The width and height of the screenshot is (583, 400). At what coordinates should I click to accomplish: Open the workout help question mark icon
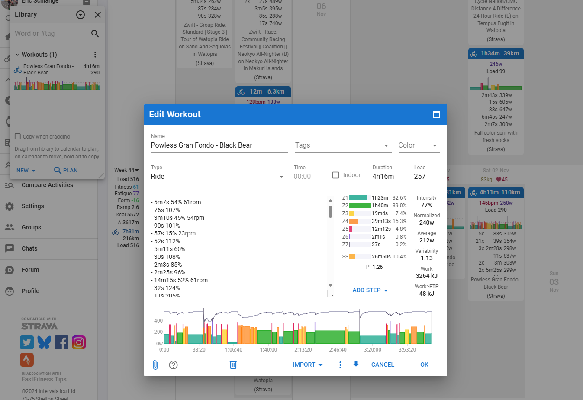pos(173,365)
